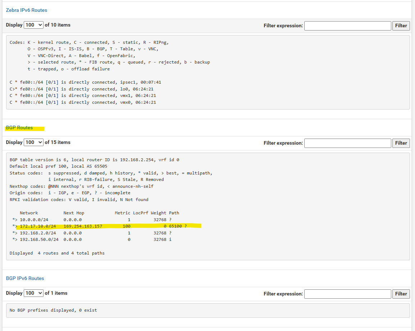The height and width of the screenshot is (331, 415).
Task: Hit Filter button for BGP IPv6 Routes
Action: (401, 294)
